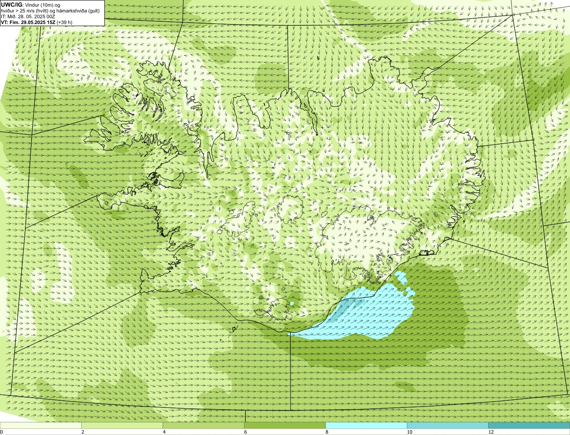Click the '0' label on the color scale
Viewport: 570px width, 435px height.
pyautogui.click(x=1, y=432)
